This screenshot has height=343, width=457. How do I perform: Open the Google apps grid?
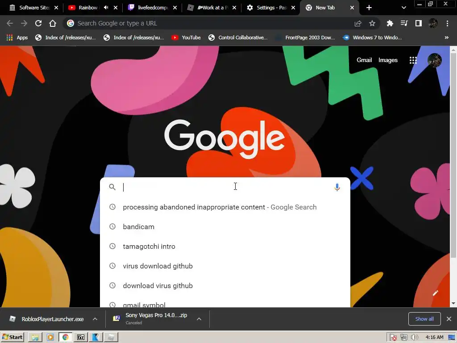[413, 60]
